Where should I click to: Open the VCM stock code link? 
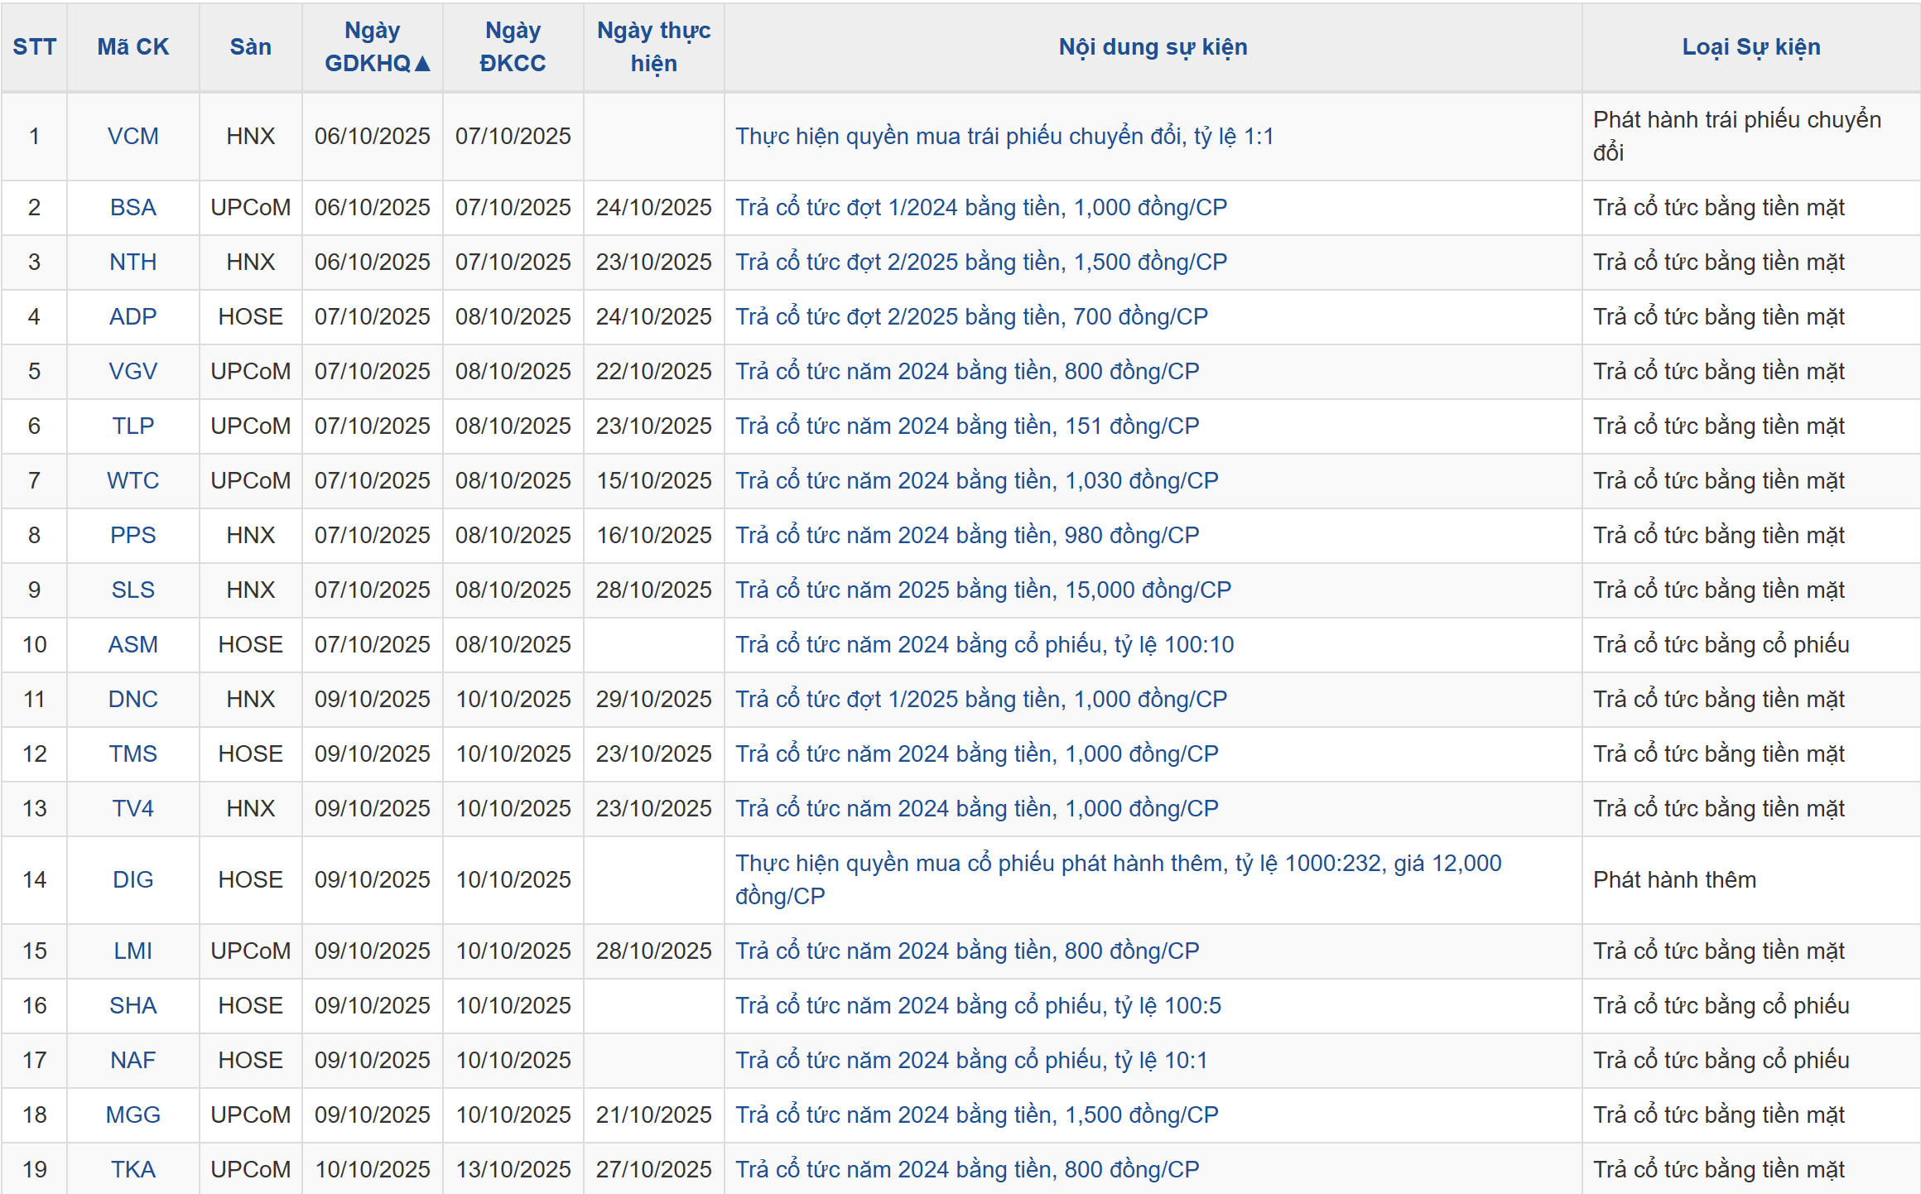132,136
